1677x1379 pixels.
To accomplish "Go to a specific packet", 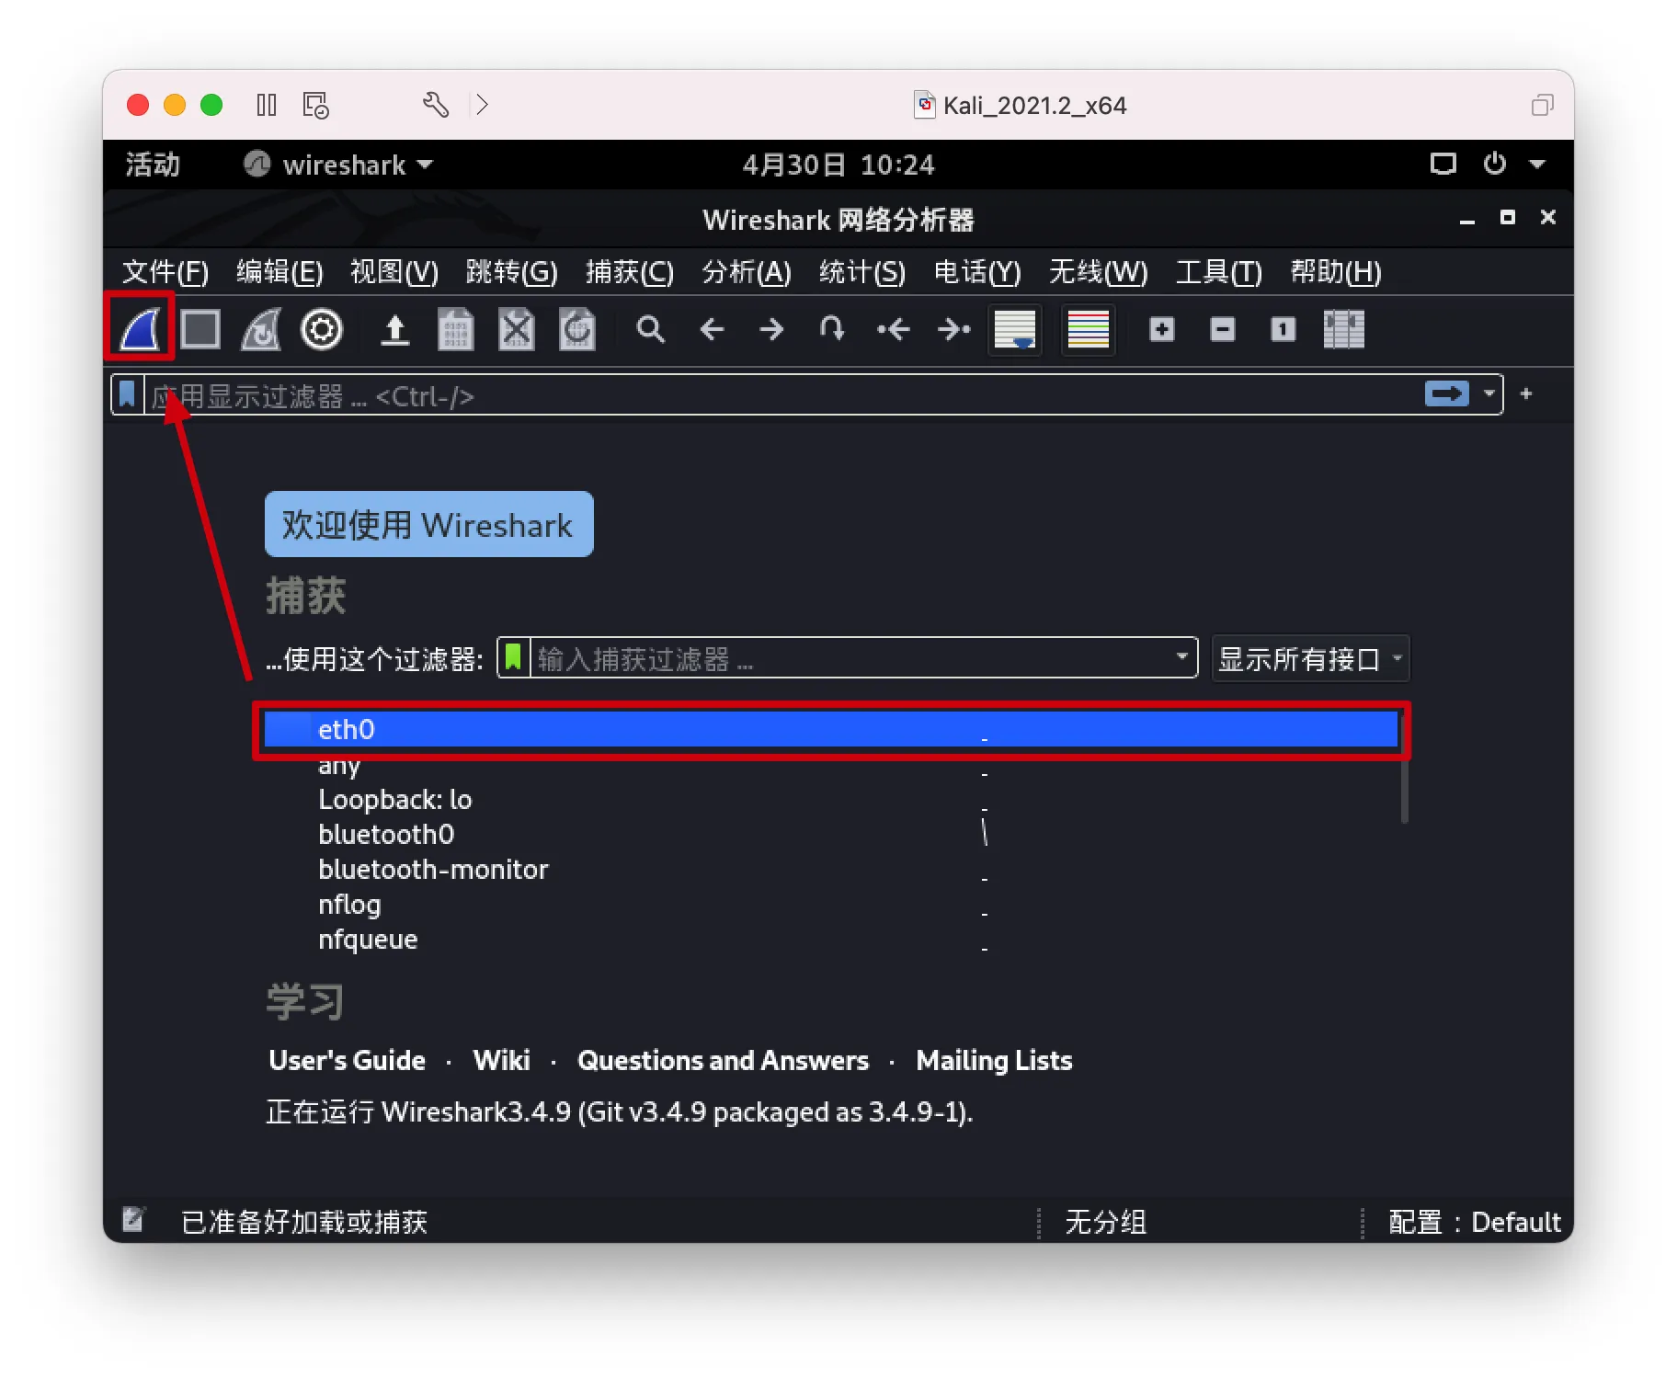I will (832, 329).
